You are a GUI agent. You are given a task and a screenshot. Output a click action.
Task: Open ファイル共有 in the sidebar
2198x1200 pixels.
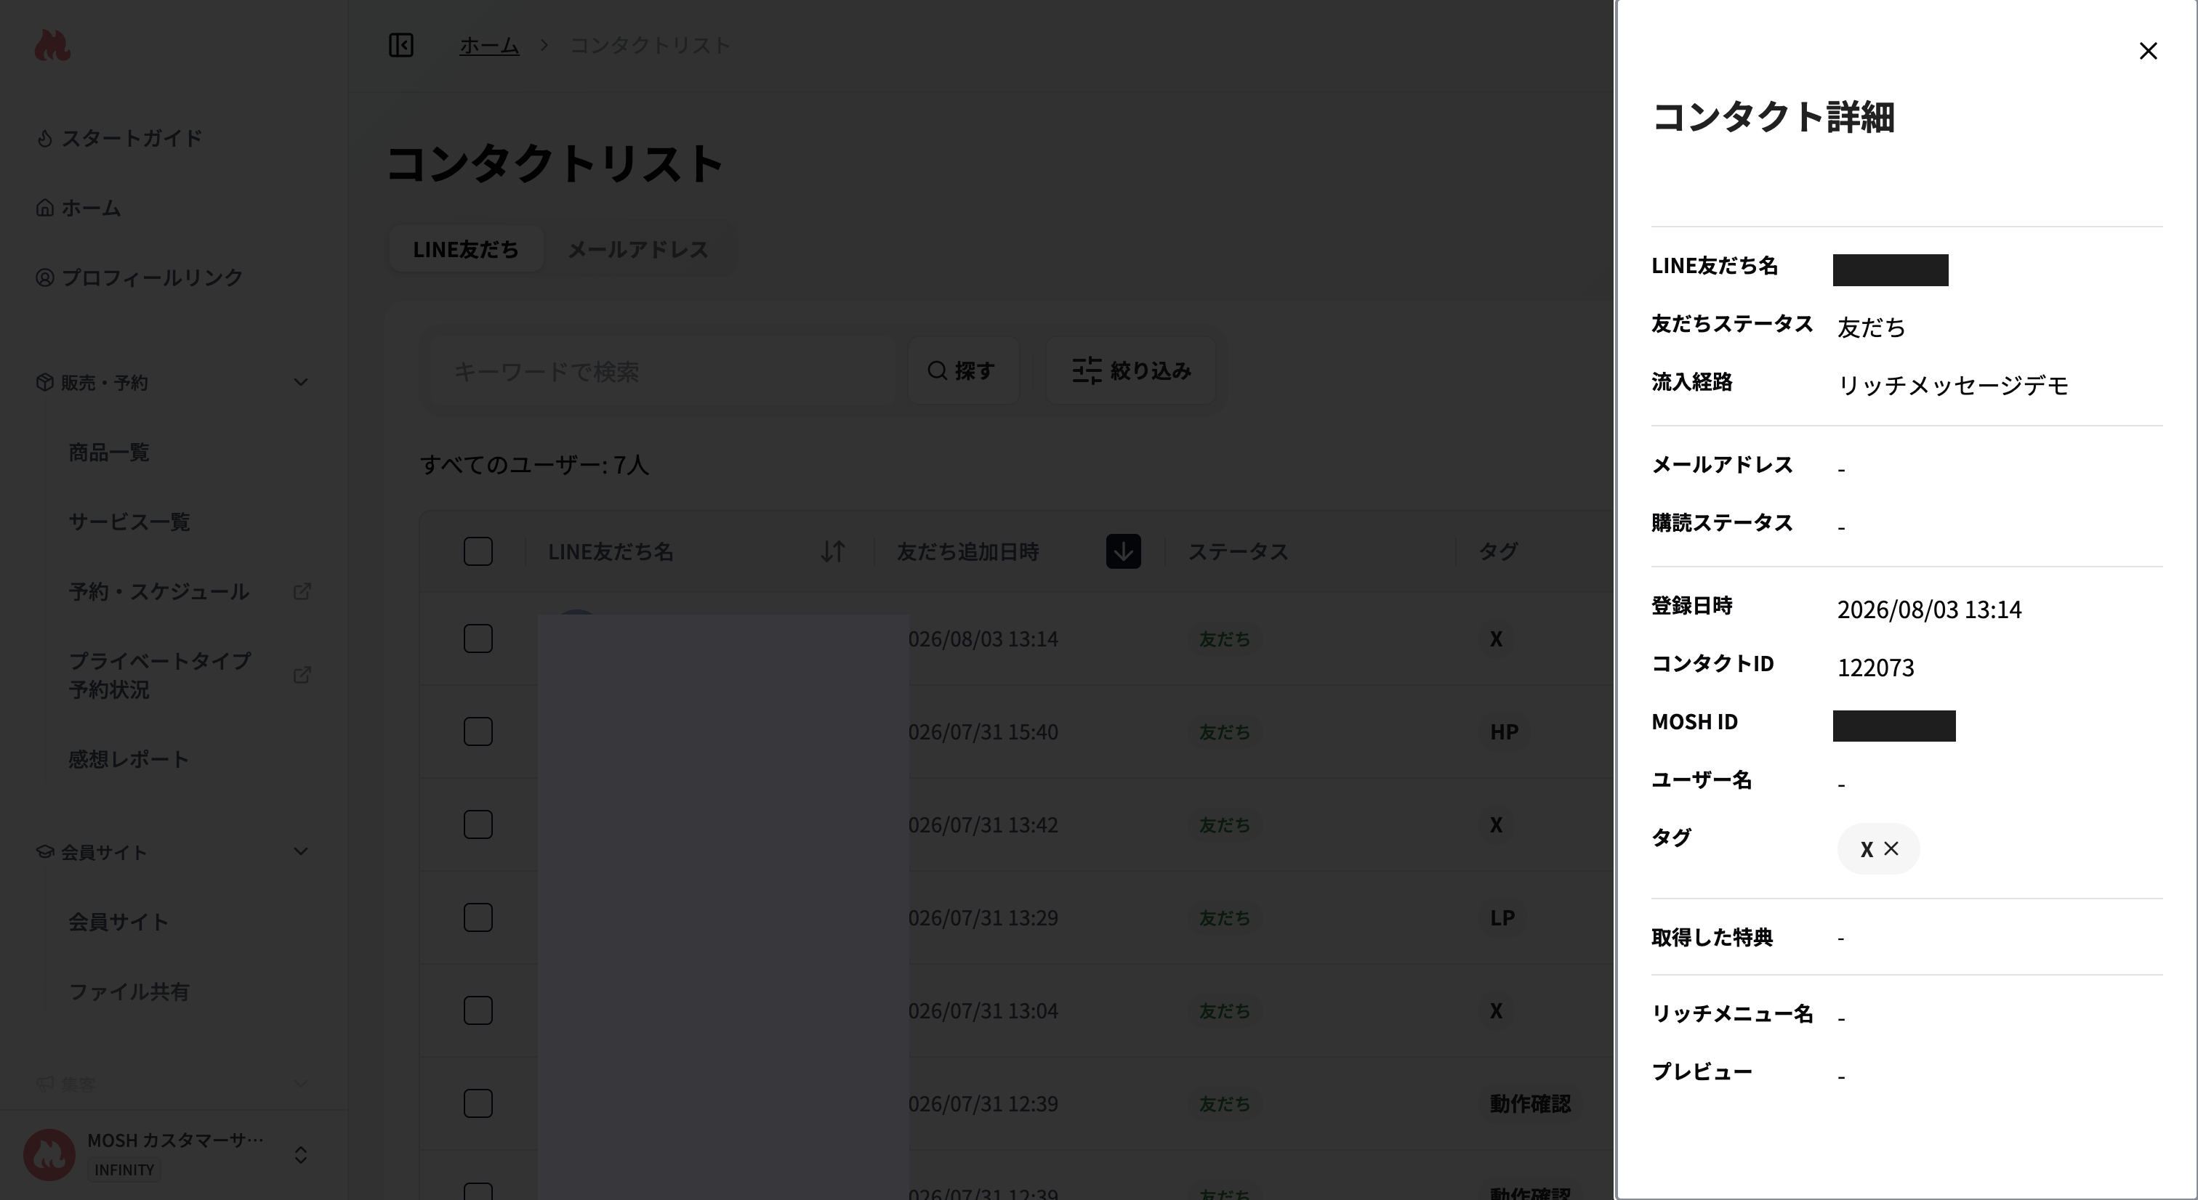point(129,991)
